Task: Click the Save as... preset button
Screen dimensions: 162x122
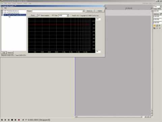Action: point(89,11)
